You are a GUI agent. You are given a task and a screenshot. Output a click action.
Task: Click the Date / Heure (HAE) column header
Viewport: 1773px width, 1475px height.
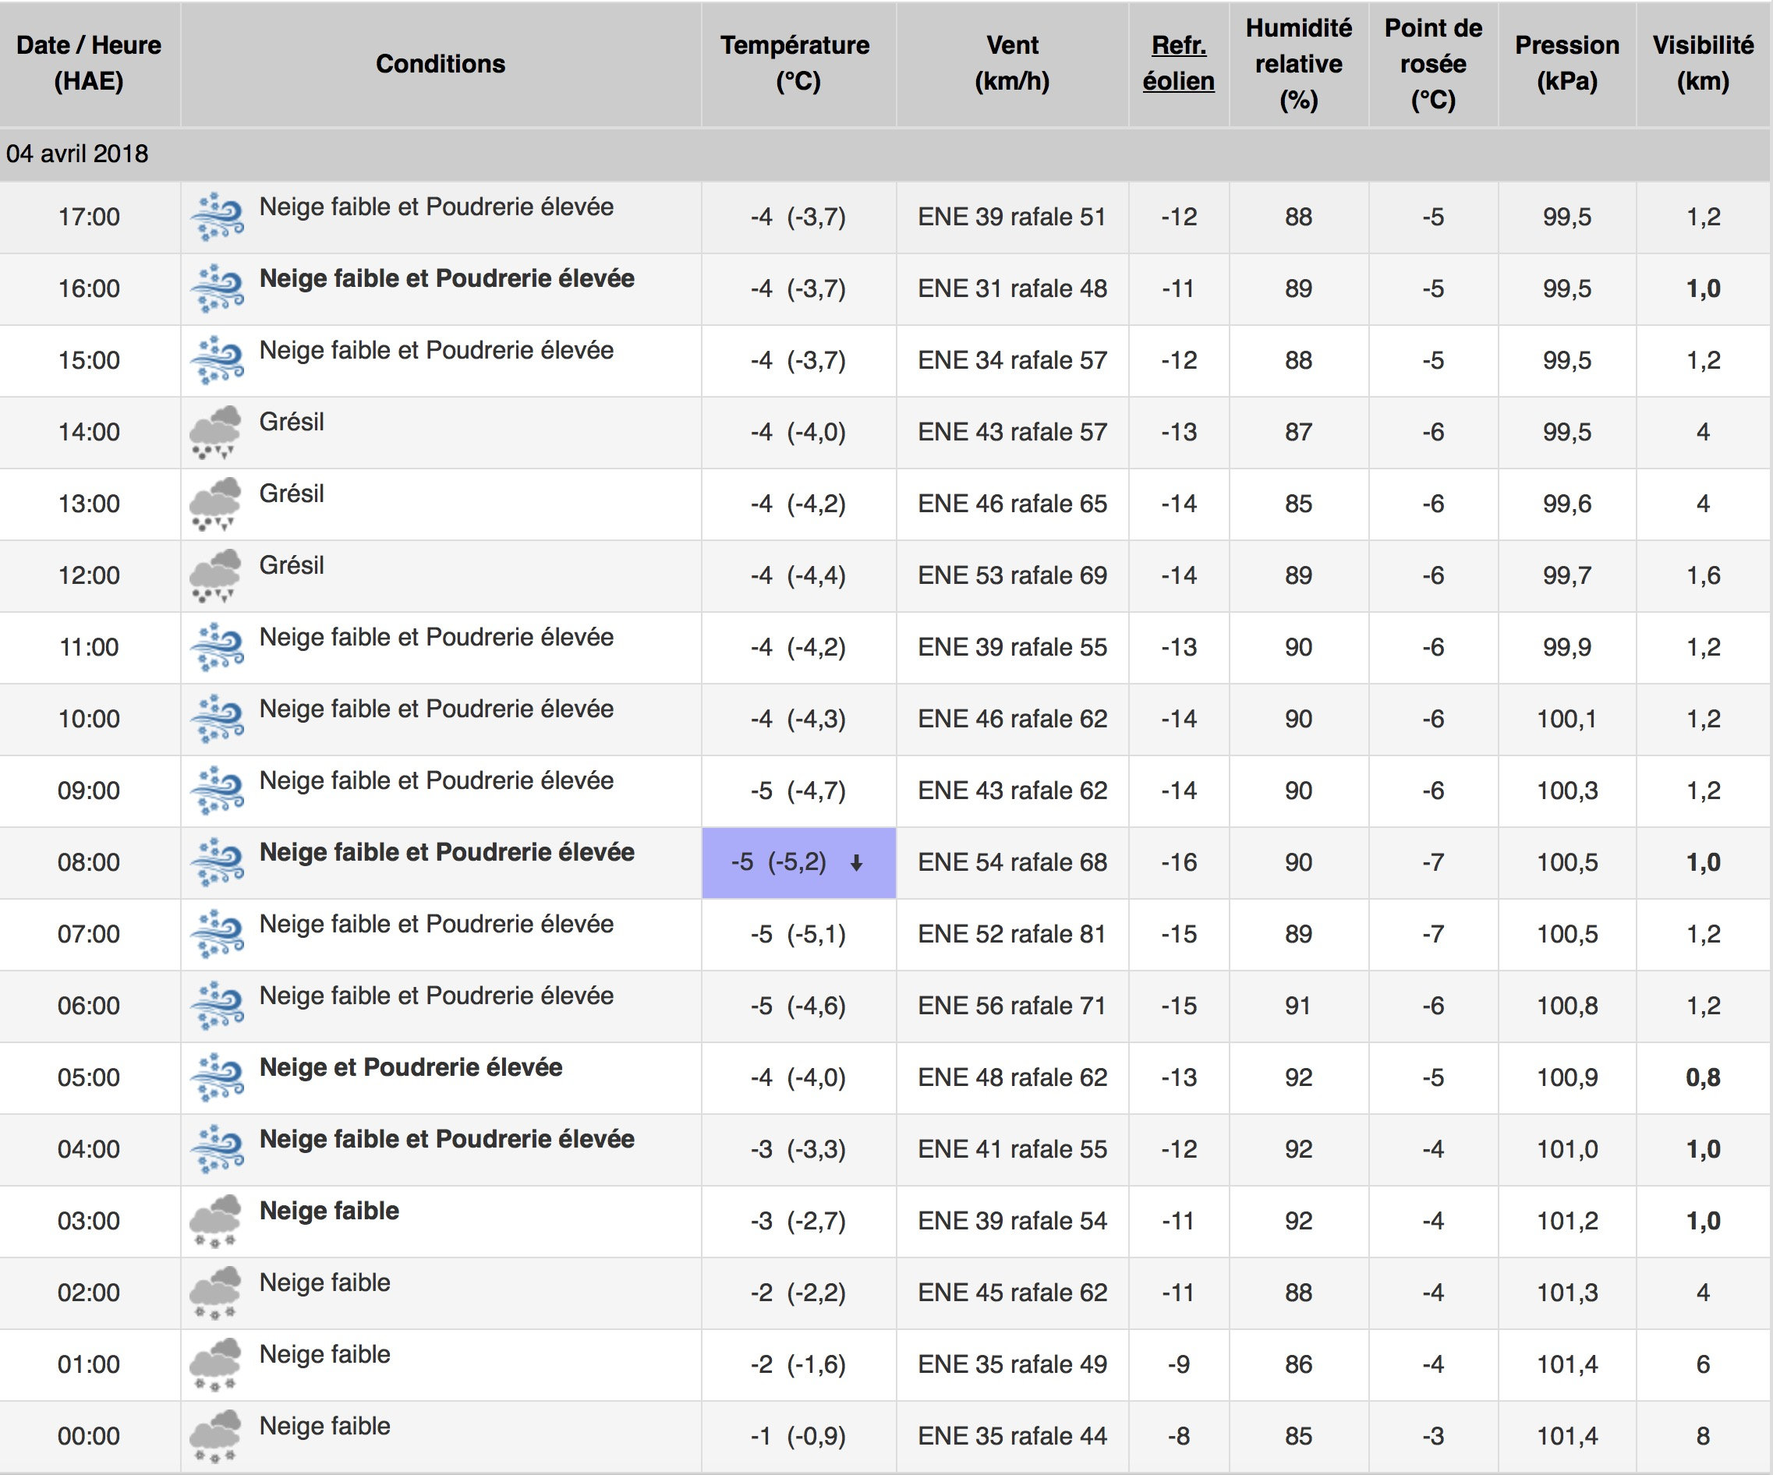pos(89,63)
